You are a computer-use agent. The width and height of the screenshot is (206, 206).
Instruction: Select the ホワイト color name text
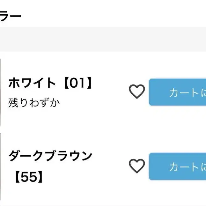tap(32, 83)
